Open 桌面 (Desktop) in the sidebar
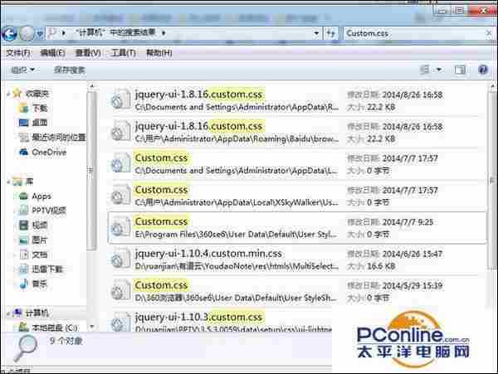Image resolution: width=498 pixels, height=374 pixels. tap(39, 123)
